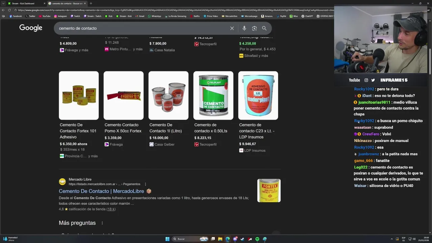Open Cemento De Contacto Fortex 101 listing

coord(78,131)
